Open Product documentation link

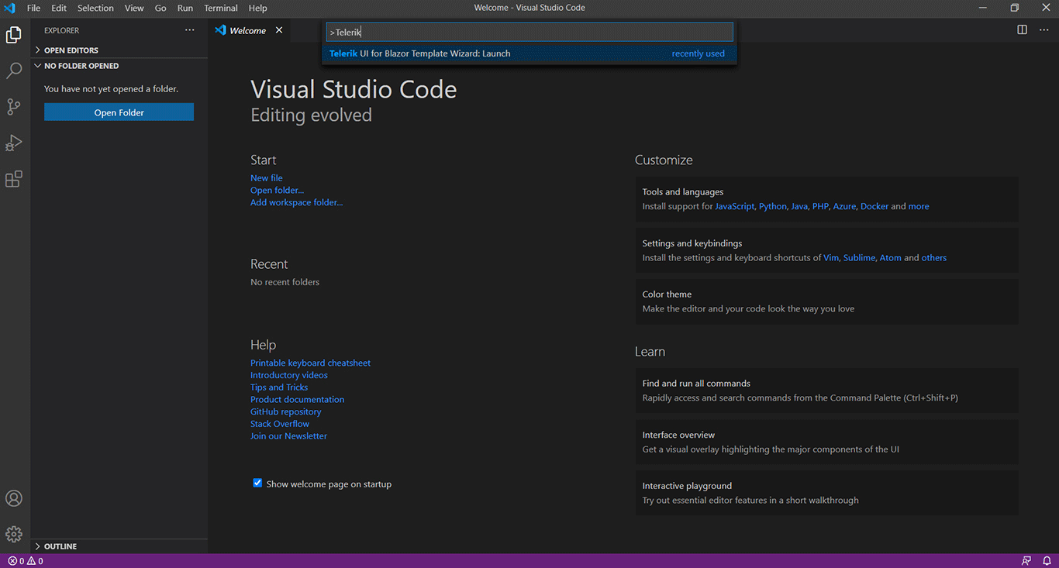[297, 400]
